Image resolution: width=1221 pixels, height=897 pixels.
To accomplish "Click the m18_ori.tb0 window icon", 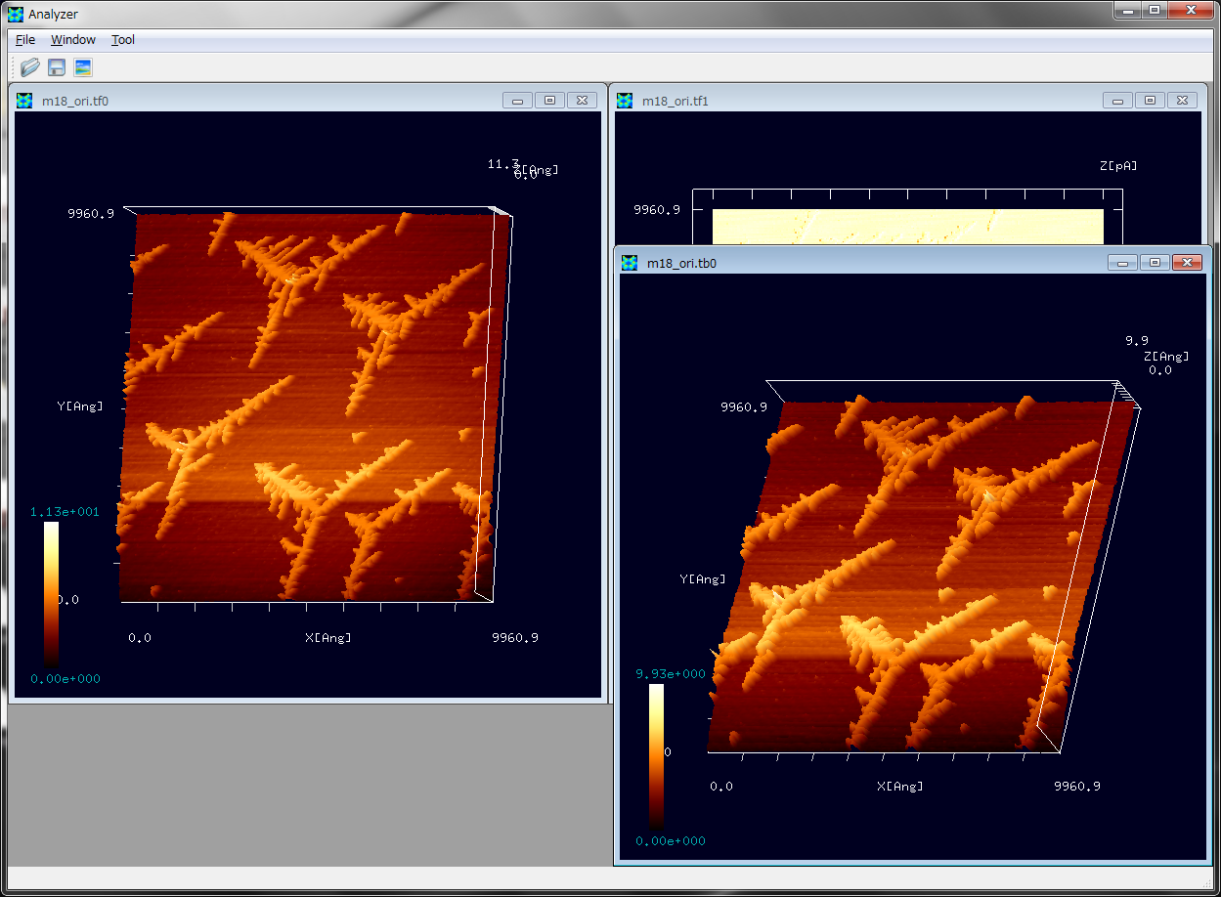I will (x=630, y=263).
